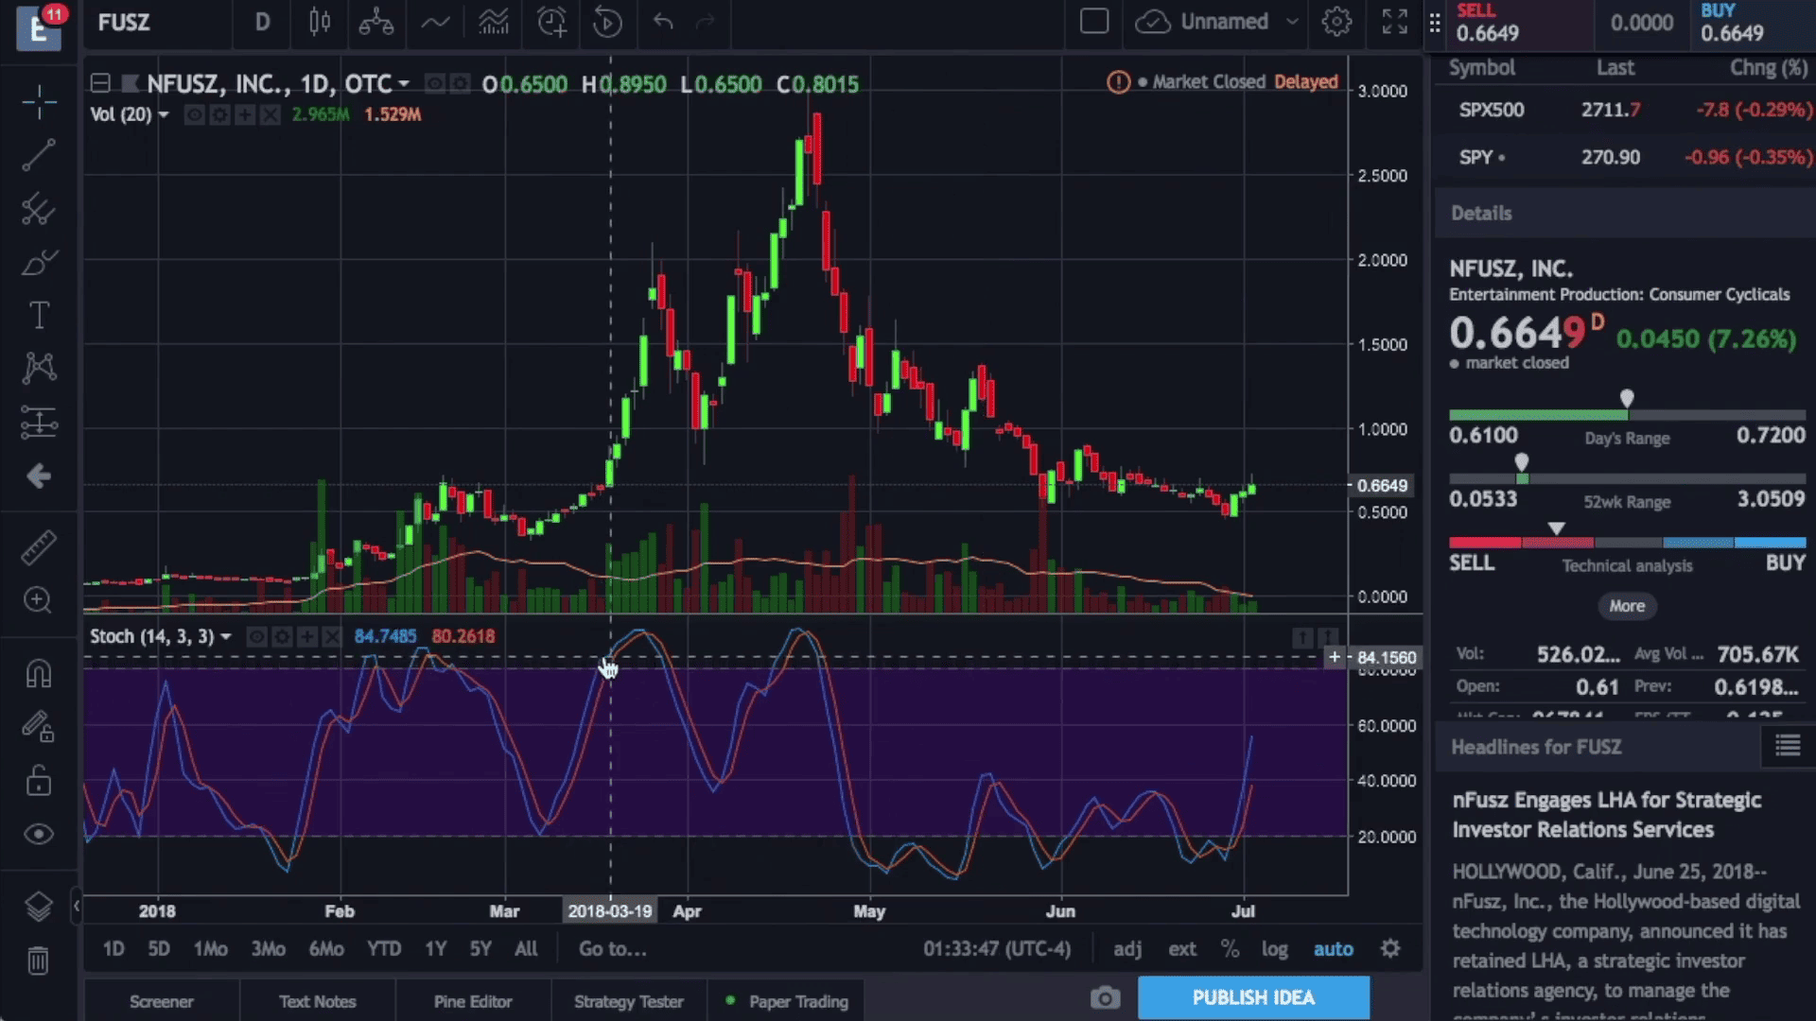Switch to the Strategy Tester tab
The image size is (1816, 1021).
click(628, 1001)
